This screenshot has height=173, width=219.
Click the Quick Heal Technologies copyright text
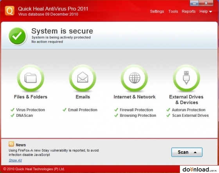point(34,169)
